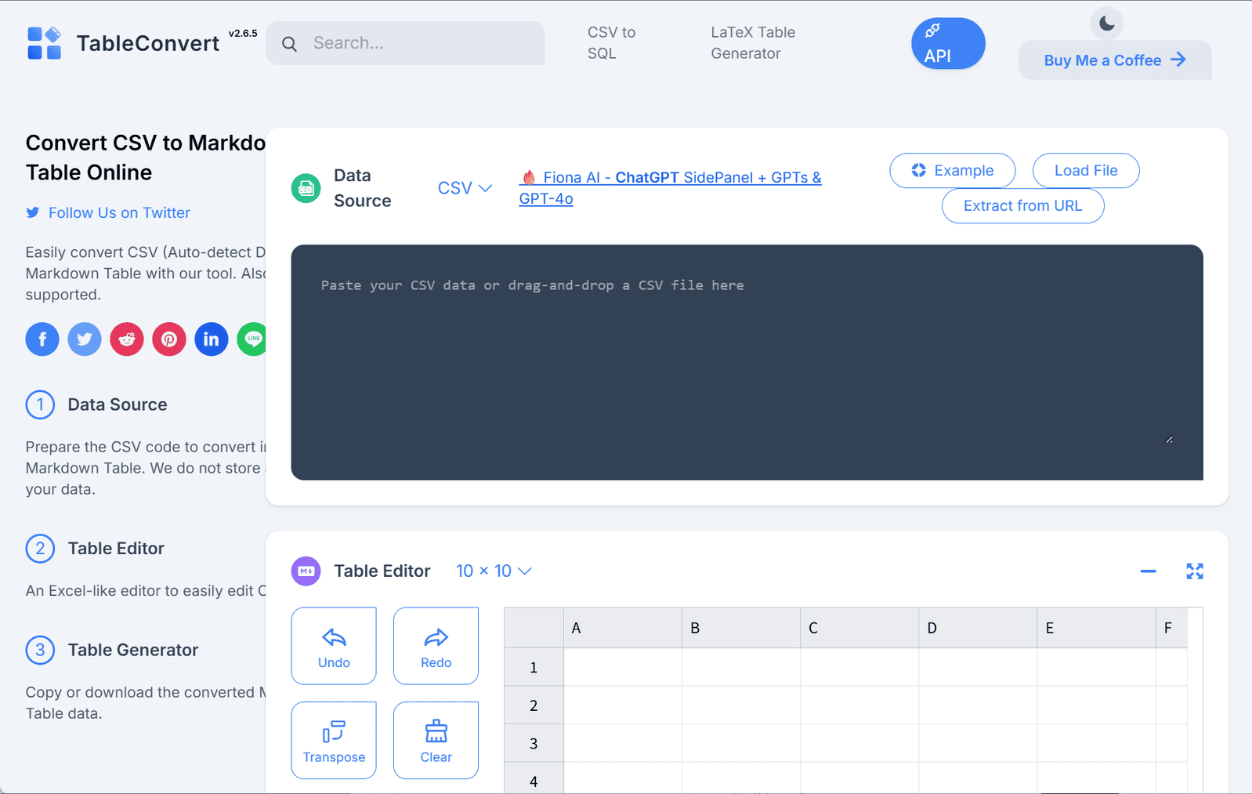Select column A header
The width and height of the screenshot is (1252, 794).
(623, 628)
